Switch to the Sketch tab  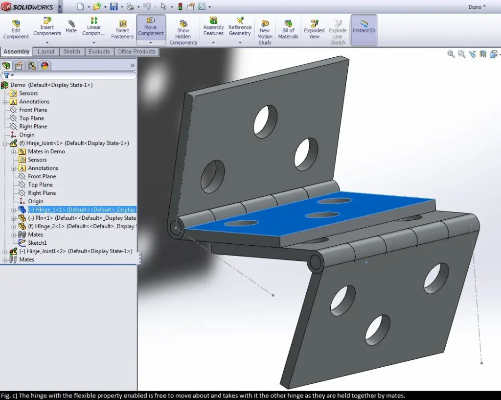click(x=71, y=51)
